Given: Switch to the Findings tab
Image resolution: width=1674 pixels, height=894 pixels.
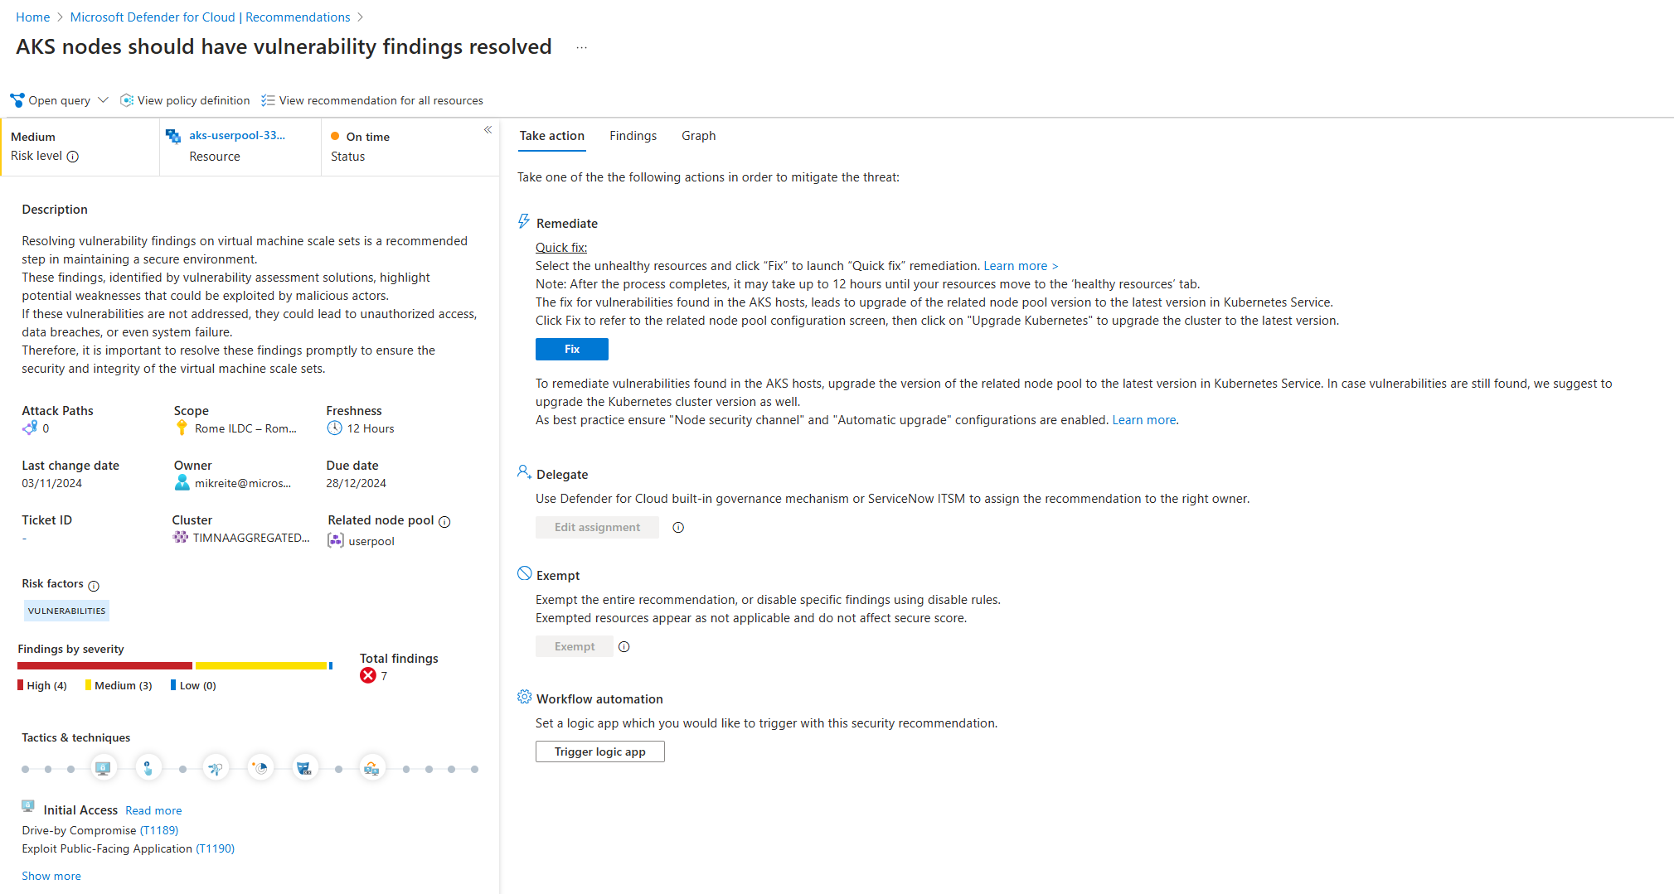Looking at the screenshot, I should pos(633,136).
